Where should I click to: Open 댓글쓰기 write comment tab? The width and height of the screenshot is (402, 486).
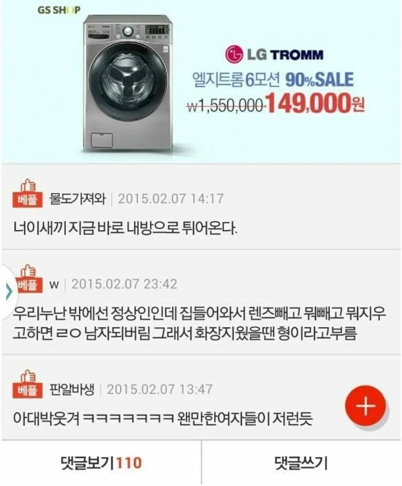pyautogui.click(x=301, y=463)
